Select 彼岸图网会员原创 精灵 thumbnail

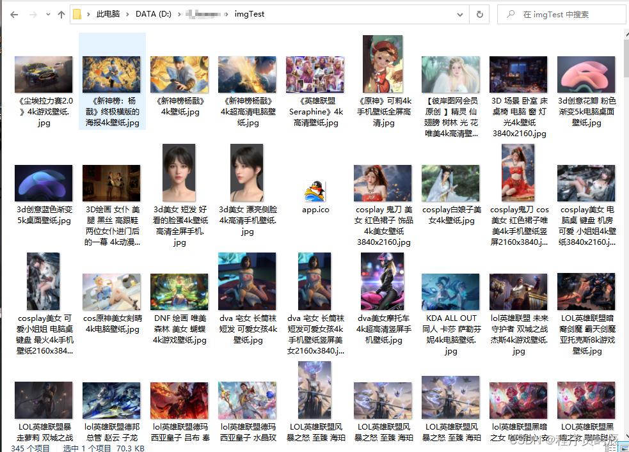pos(450,75)
